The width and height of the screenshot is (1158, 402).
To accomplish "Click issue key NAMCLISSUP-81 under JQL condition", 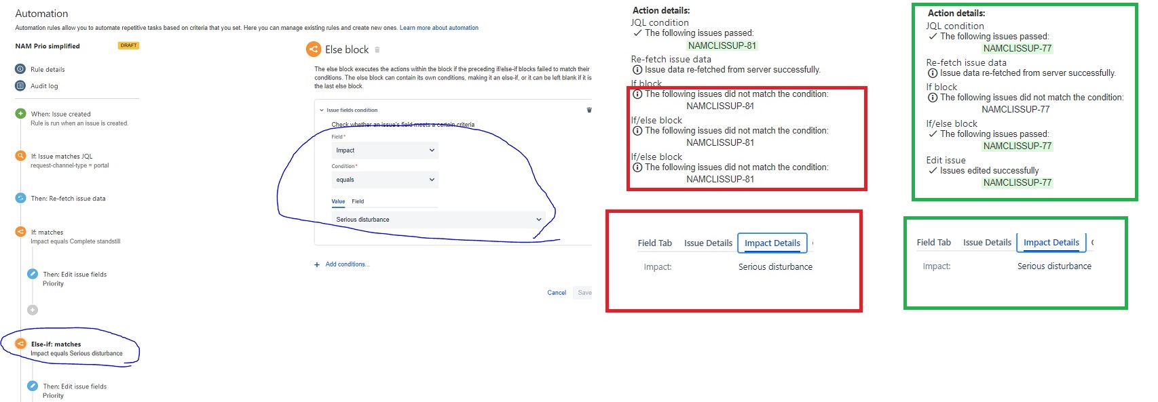I will (x=722, y=45).
